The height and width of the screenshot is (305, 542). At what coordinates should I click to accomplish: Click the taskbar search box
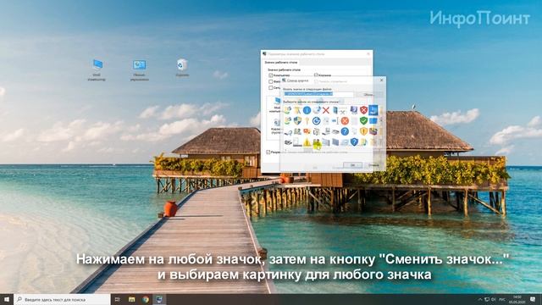(62, 299)
